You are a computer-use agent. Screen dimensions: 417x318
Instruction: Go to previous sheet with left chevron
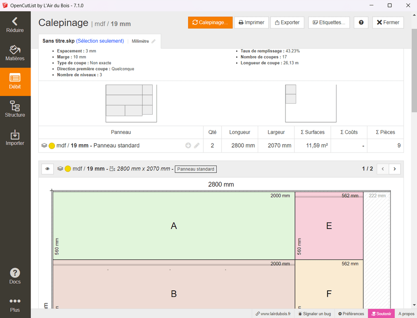[383, 169]
